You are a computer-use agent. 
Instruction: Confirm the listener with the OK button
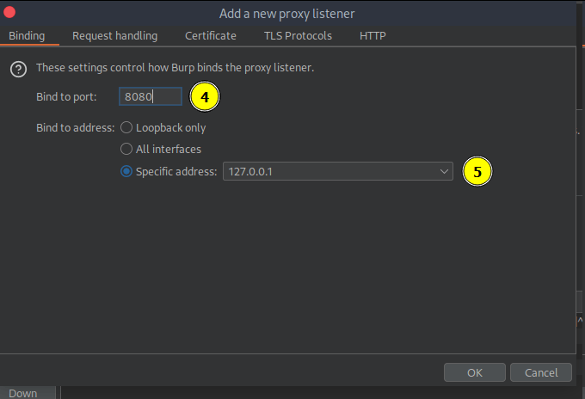[474, 372]
